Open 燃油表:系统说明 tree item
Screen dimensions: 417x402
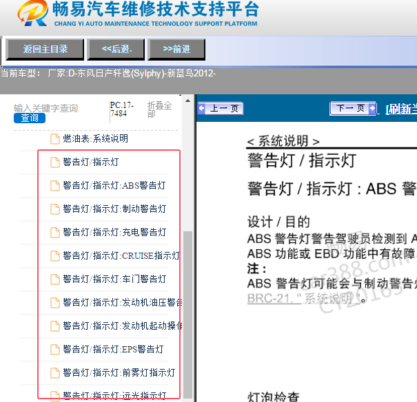point(95,138)
